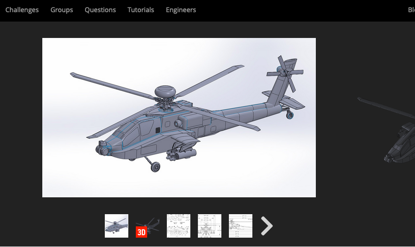Click the red 3D badge icon
This screenshot has height=247, width=415.
[x=141, y=232]
